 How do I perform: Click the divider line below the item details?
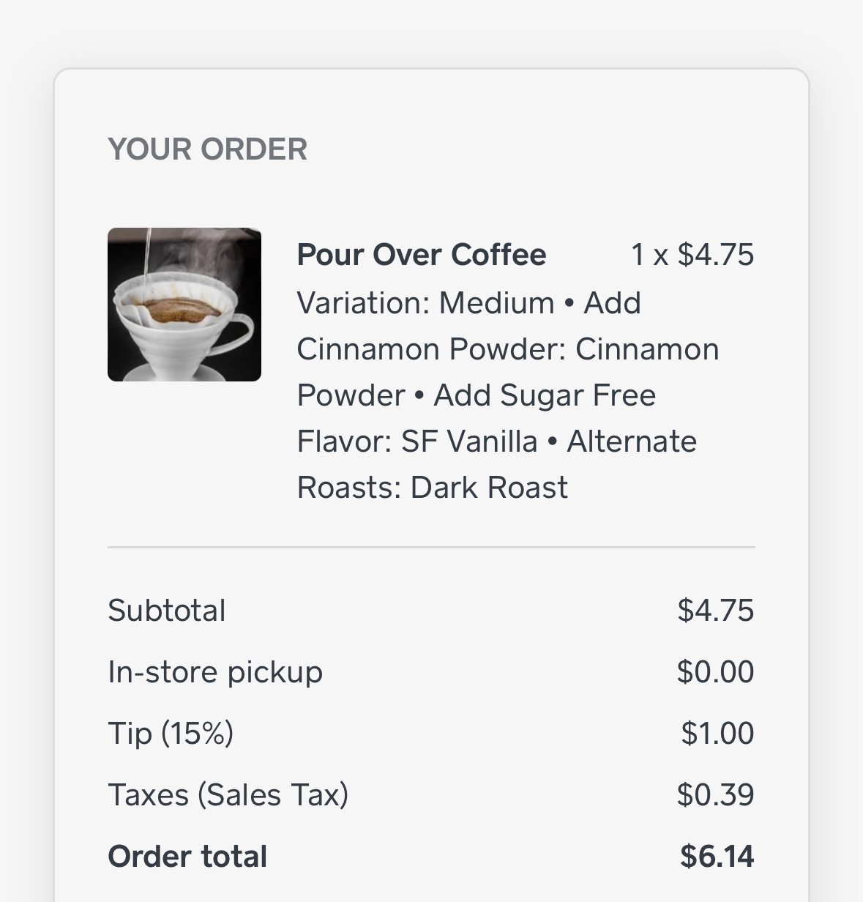point(431,547)
